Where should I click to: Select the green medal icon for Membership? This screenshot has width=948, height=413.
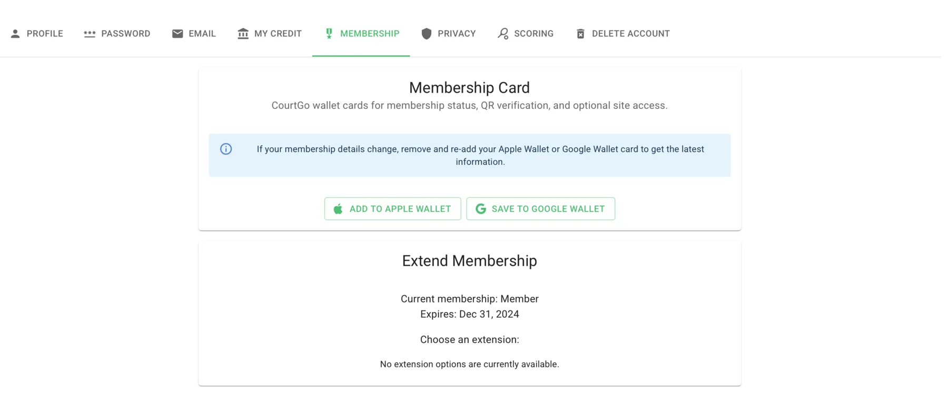[329, 33]
